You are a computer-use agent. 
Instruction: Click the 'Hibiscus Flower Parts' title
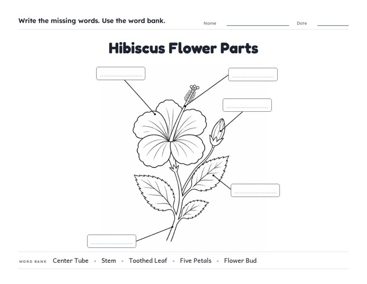click(183, 48)
